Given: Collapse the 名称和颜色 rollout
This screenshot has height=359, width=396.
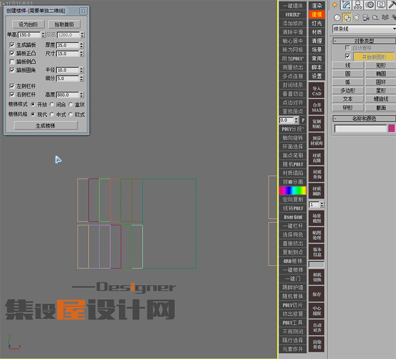Looking at the screenshot, I should [364, 118].
